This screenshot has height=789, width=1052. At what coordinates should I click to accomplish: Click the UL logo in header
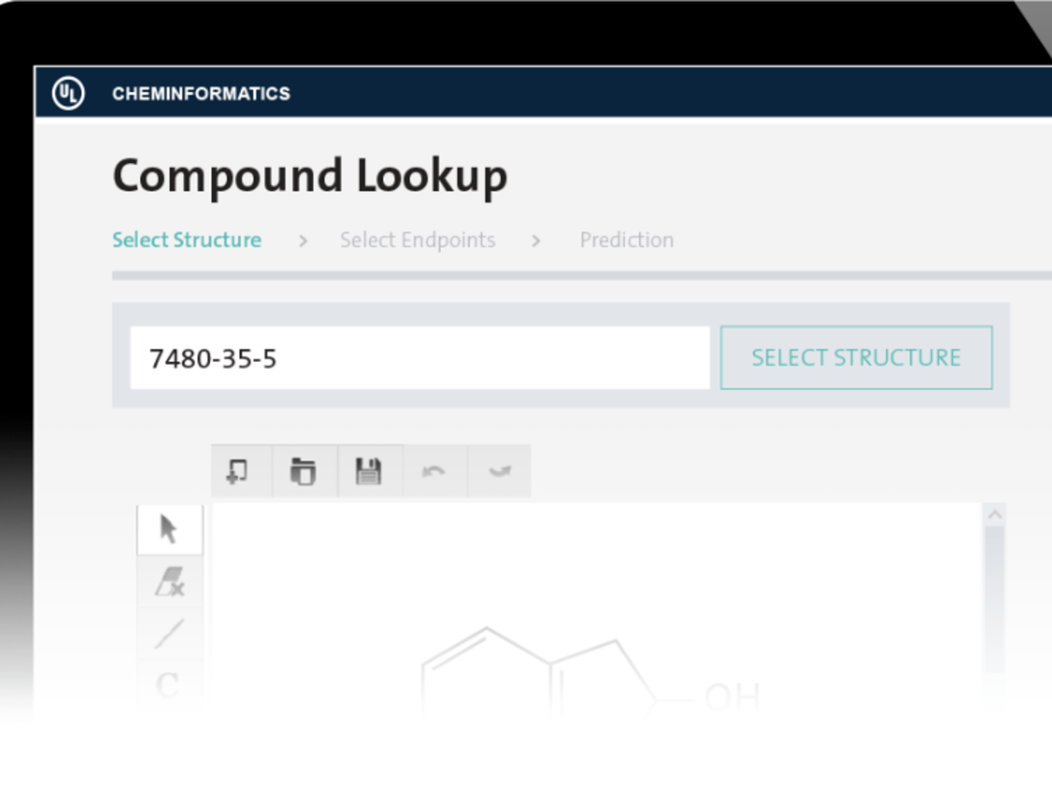pos(68,93)
